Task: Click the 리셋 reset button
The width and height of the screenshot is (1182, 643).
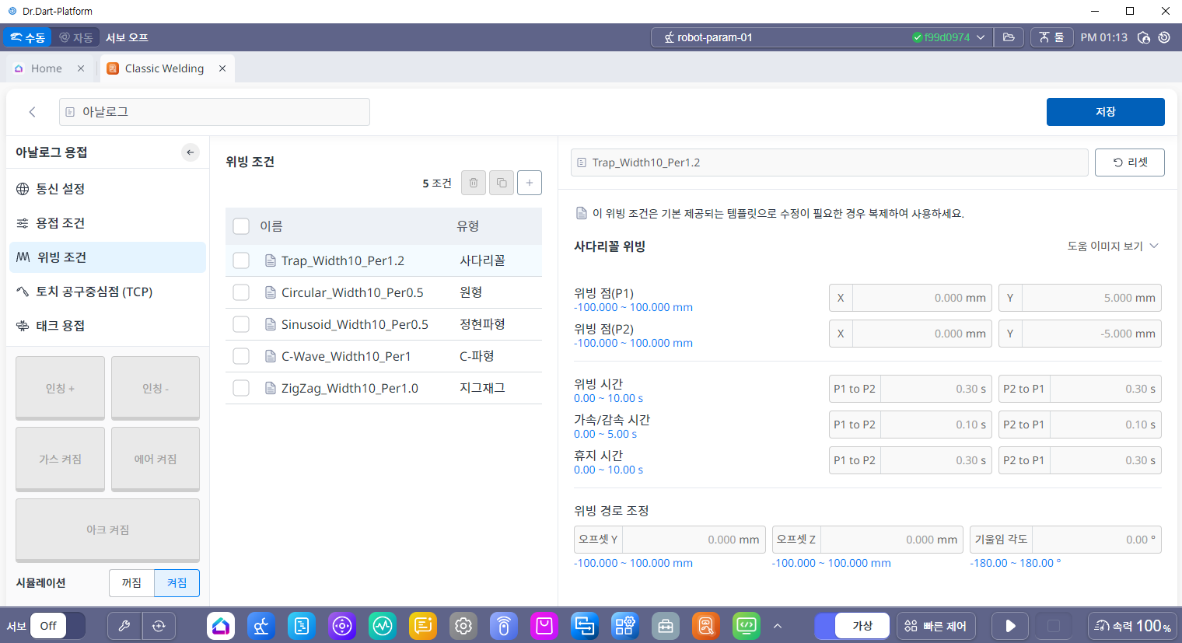Action: click(1129, 162)
